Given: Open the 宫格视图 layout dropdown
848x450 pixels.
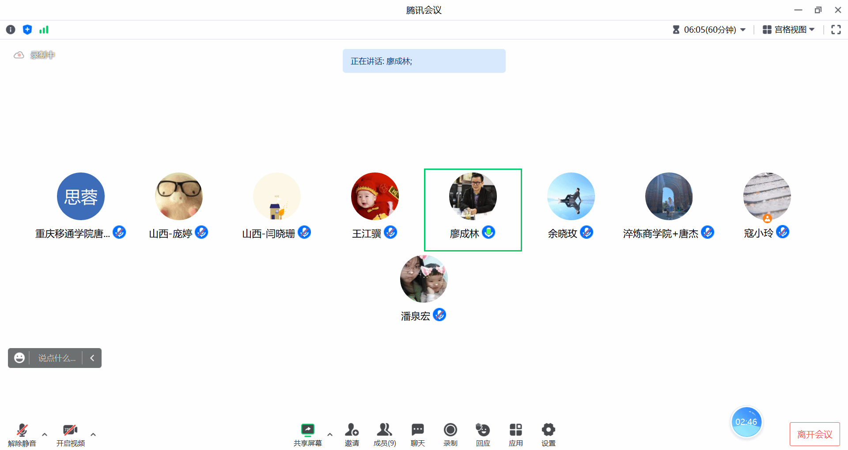Looking at the screenshot, I should pos(789,30).
